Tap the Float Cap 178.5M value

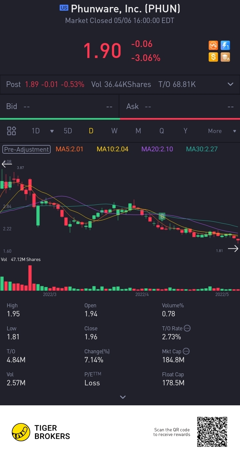(173, 383)
